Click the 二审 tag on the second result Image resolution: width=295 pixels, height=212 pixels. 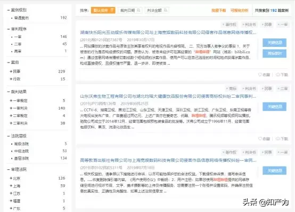point(283,89)
